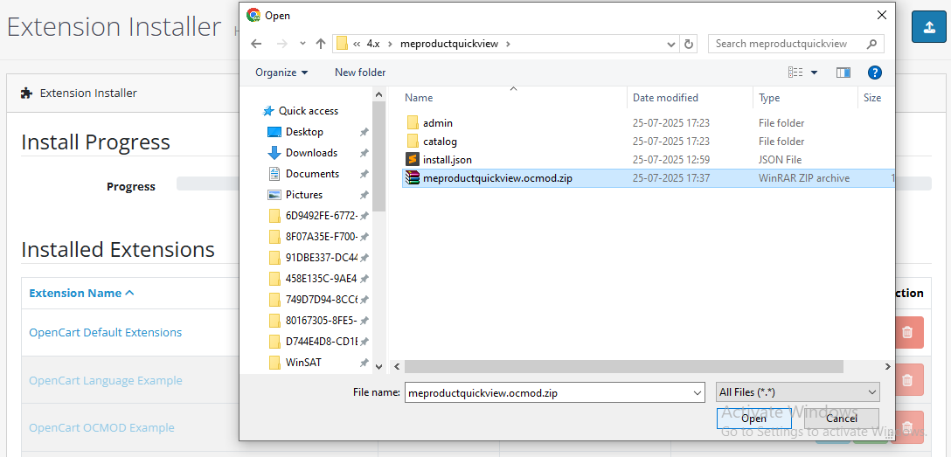This screenshot has width=951, height=457.
Task: Open the view options dropdown arrow
Action: (814, 73)
